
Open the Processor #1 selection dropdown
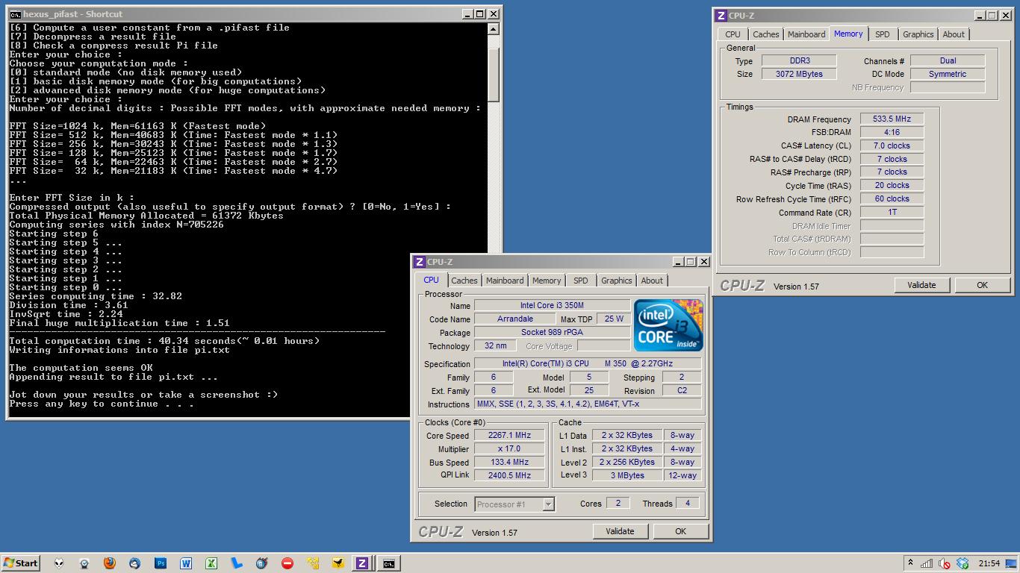tap(548, 504)
